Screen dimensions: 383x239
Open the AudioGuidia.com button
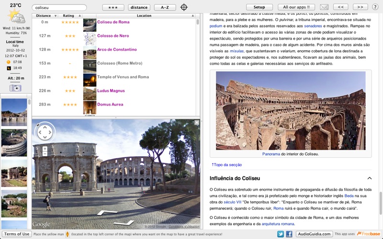[314, 234]
